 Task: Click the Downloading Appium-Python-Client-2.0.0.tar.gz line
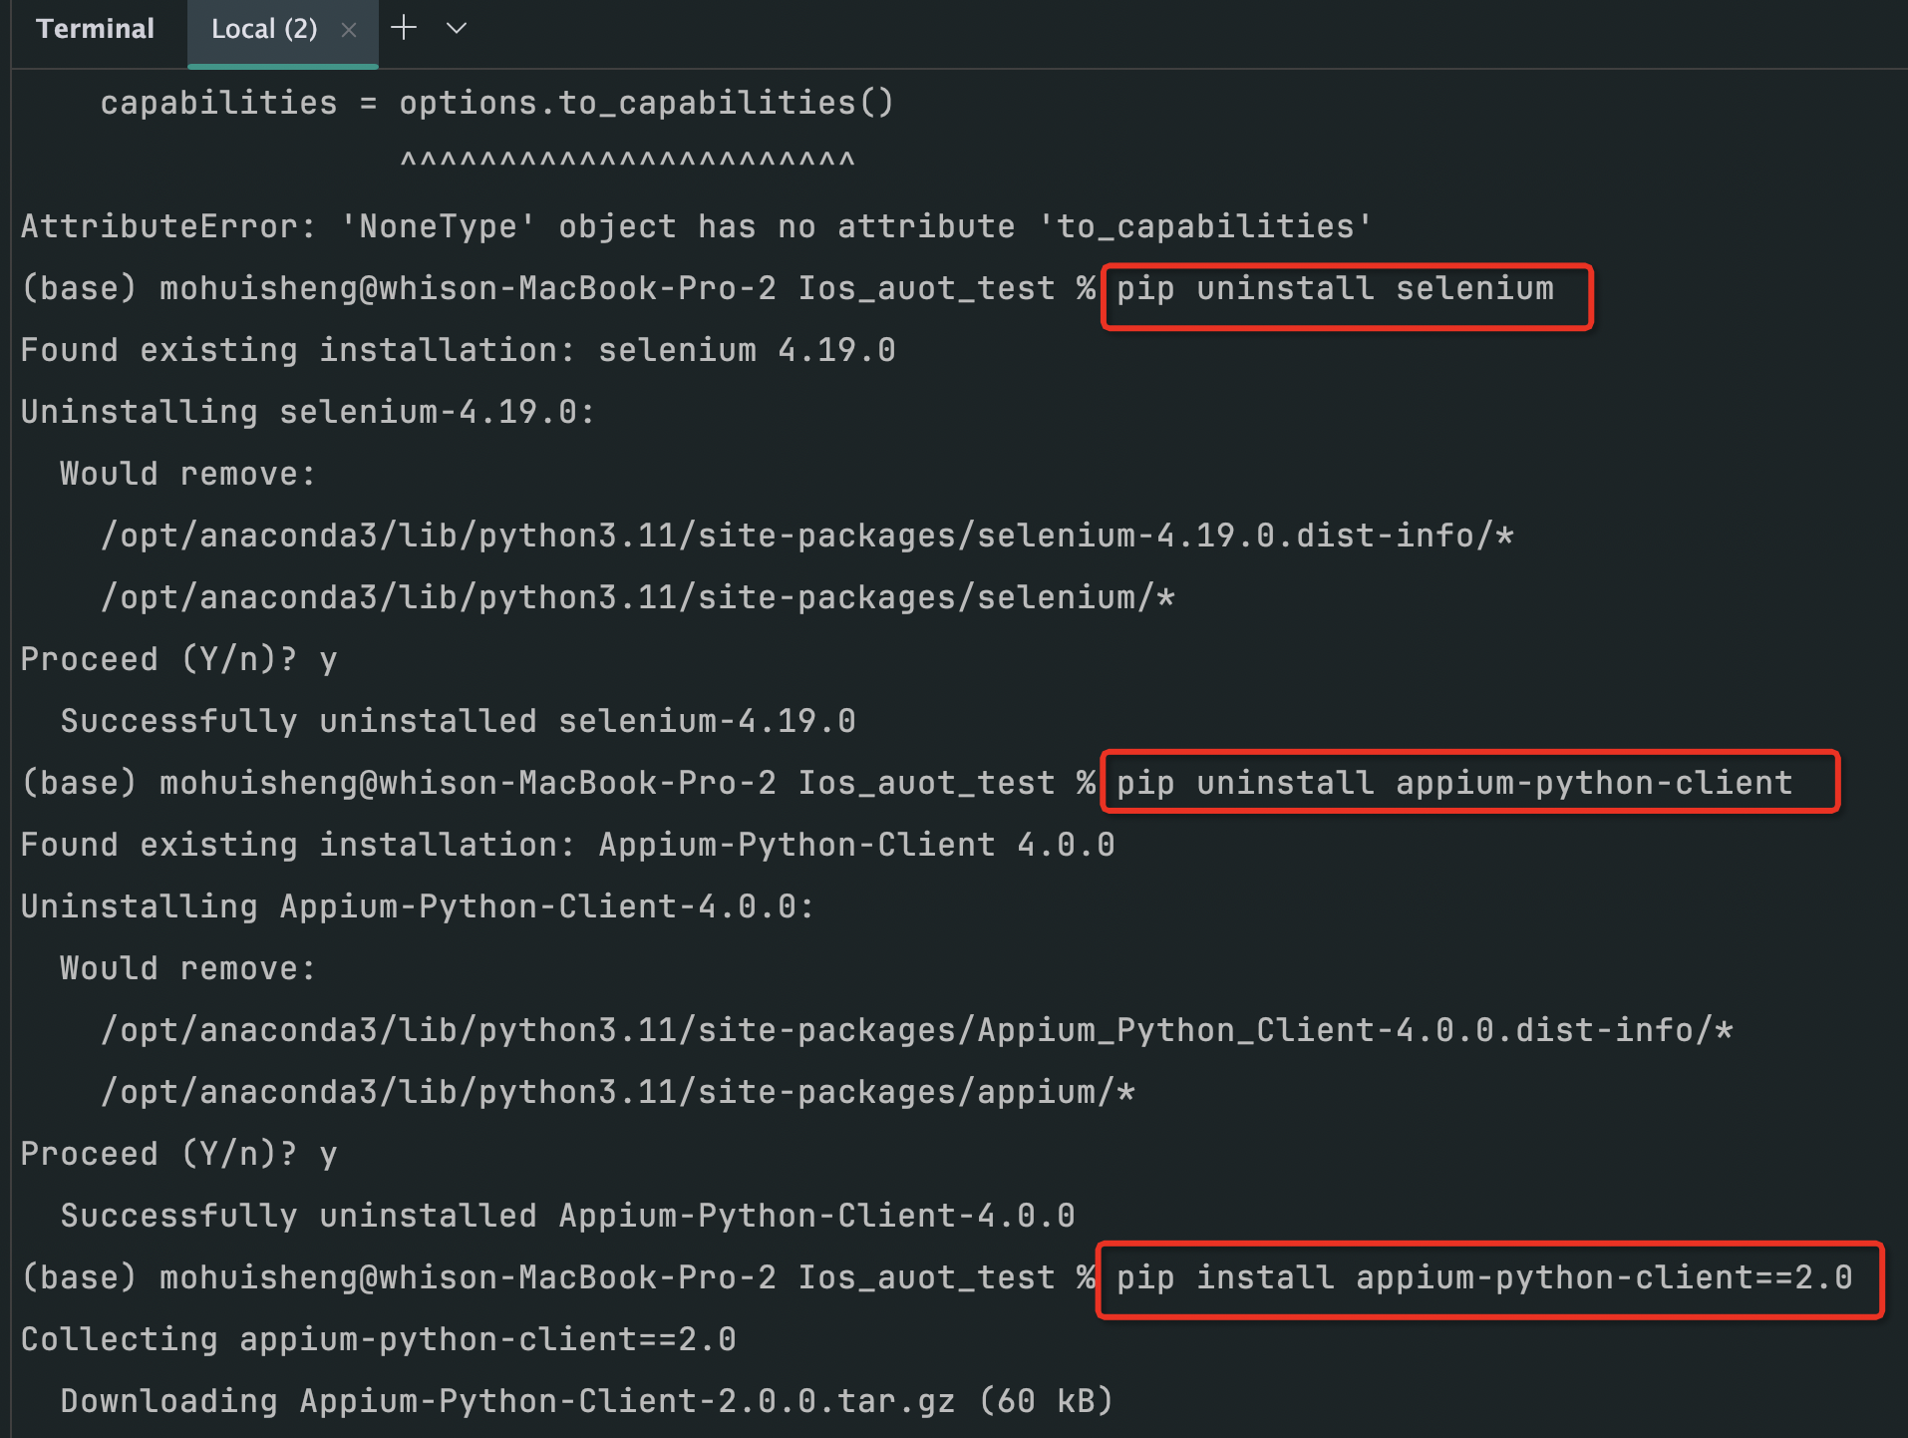(585, 1400)
